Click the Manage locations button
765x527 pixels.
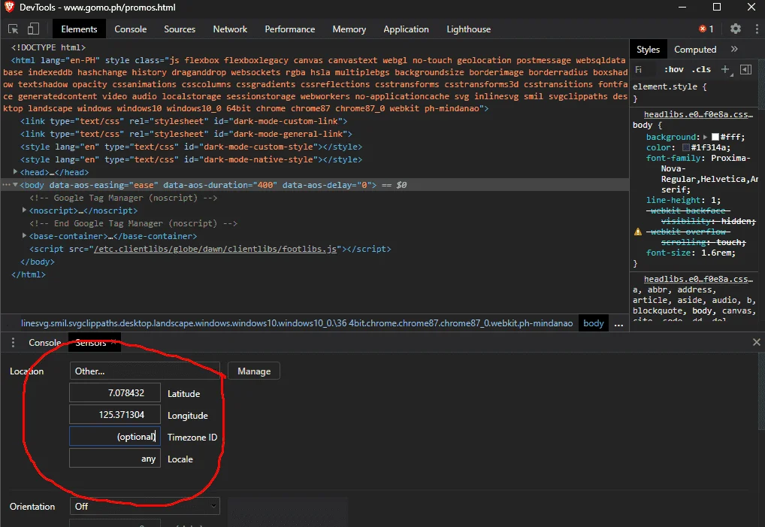click(254, 371)
